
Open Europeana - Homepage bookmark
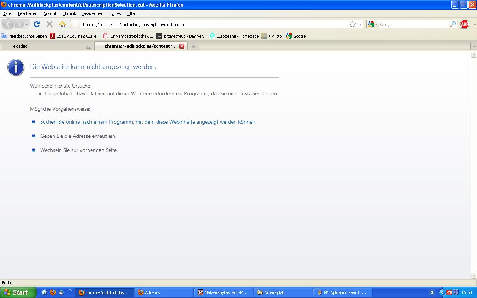click(234, 36)
